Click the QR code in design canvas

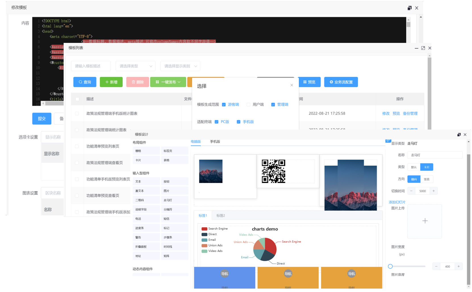(273, 171)
